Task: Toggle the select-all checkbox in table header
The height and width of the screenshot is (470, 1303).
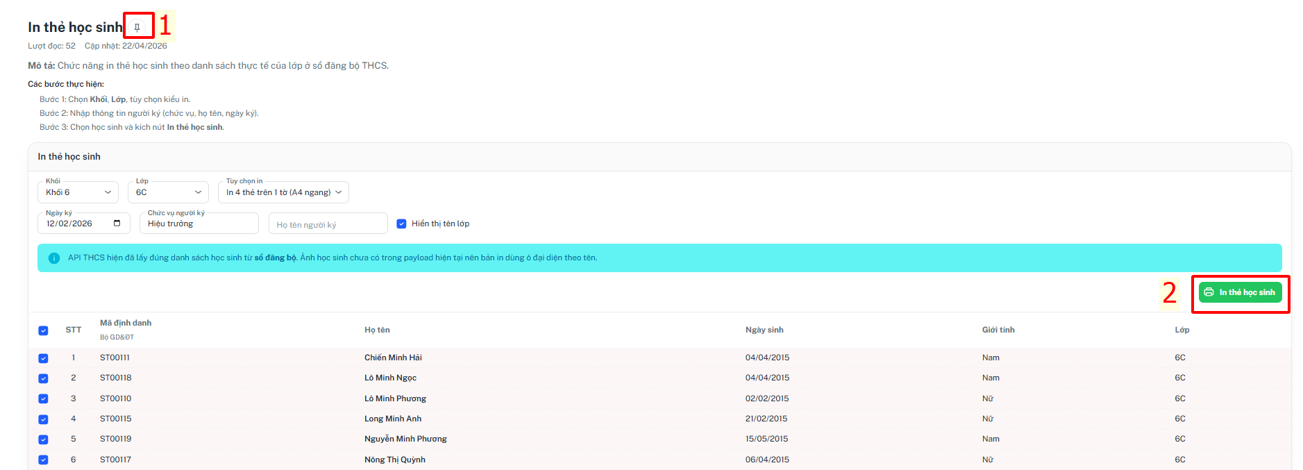Action: tap(43, 330)
